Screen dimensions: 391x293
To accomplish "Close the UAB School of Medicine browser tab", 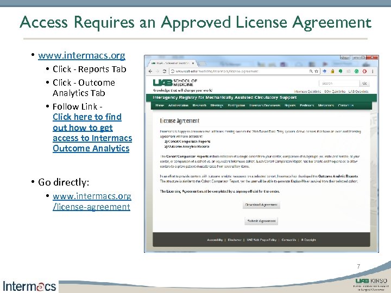I will tap(193, 63).
